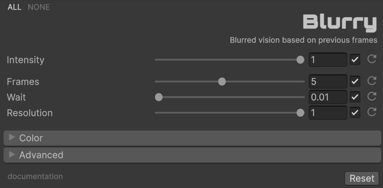This screenshot has width=383, height=188.
Task: Click the Resolution slider handle
Action: [300, 113]
